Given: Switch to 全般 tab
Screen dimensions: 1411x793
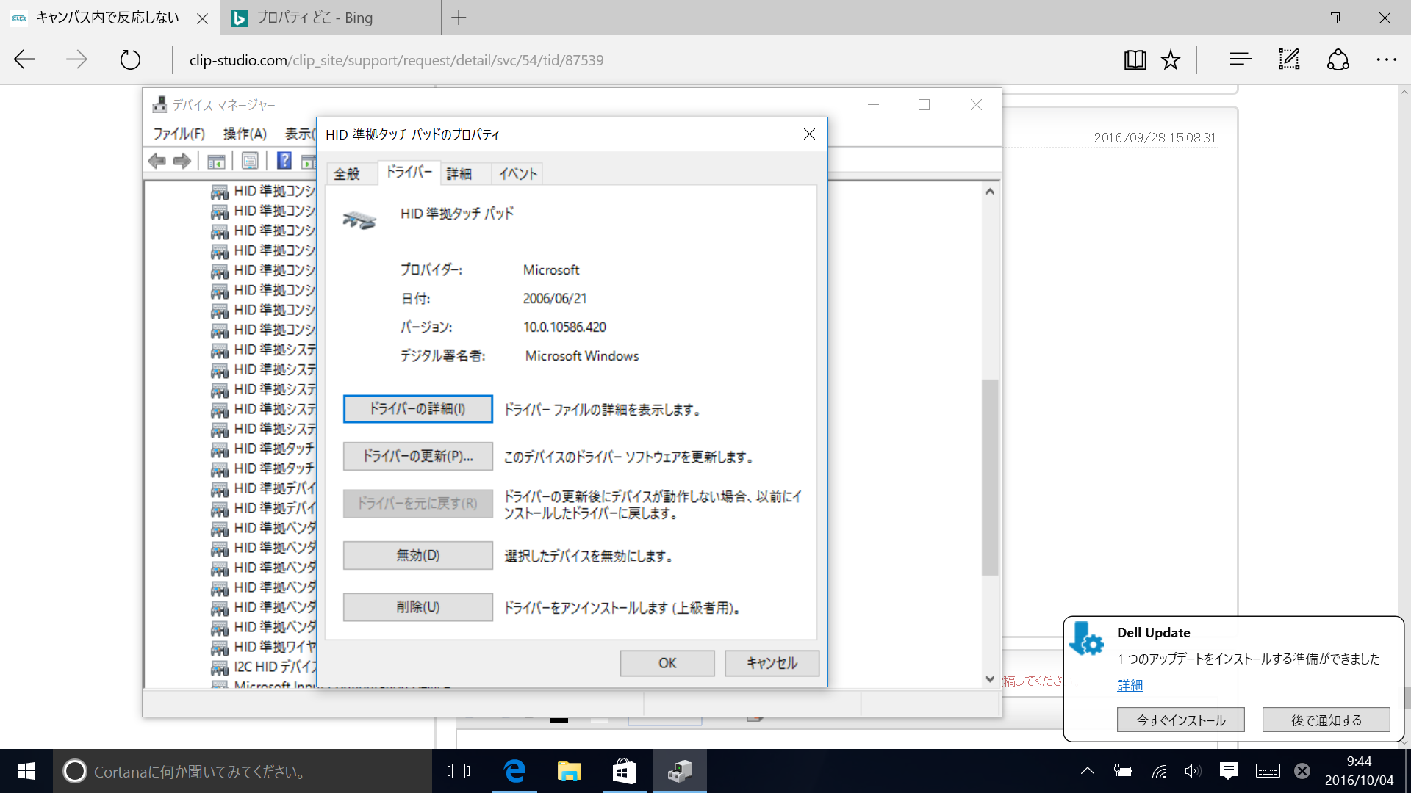Looking at the screenshot, I should pyautogui.click(x=347, y=174).
